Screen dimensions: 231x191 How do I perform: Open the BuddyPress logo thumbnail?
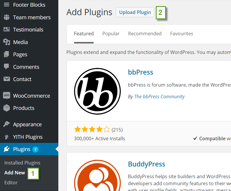tap(97, 175)
